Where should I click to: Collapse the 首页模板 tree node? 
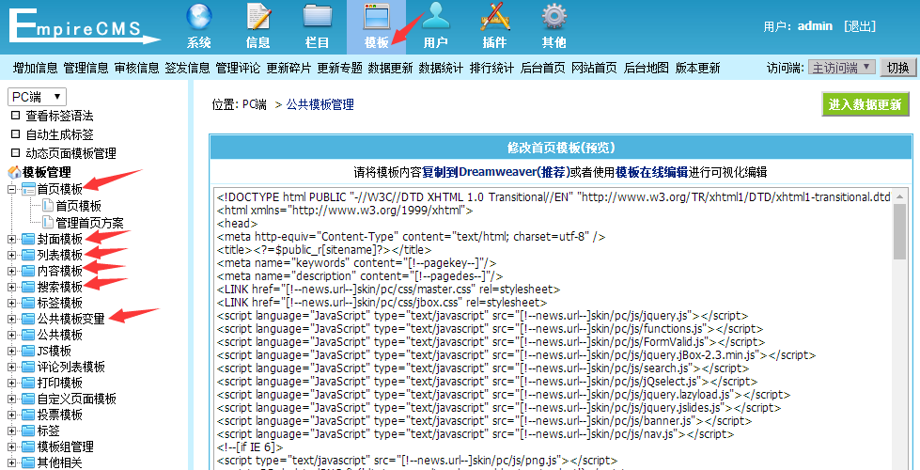coord(11,189)
